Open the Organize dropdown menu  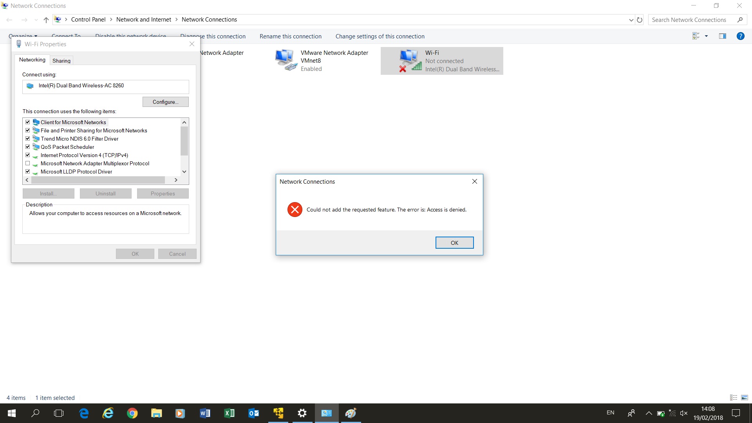[x=22, y=36]
